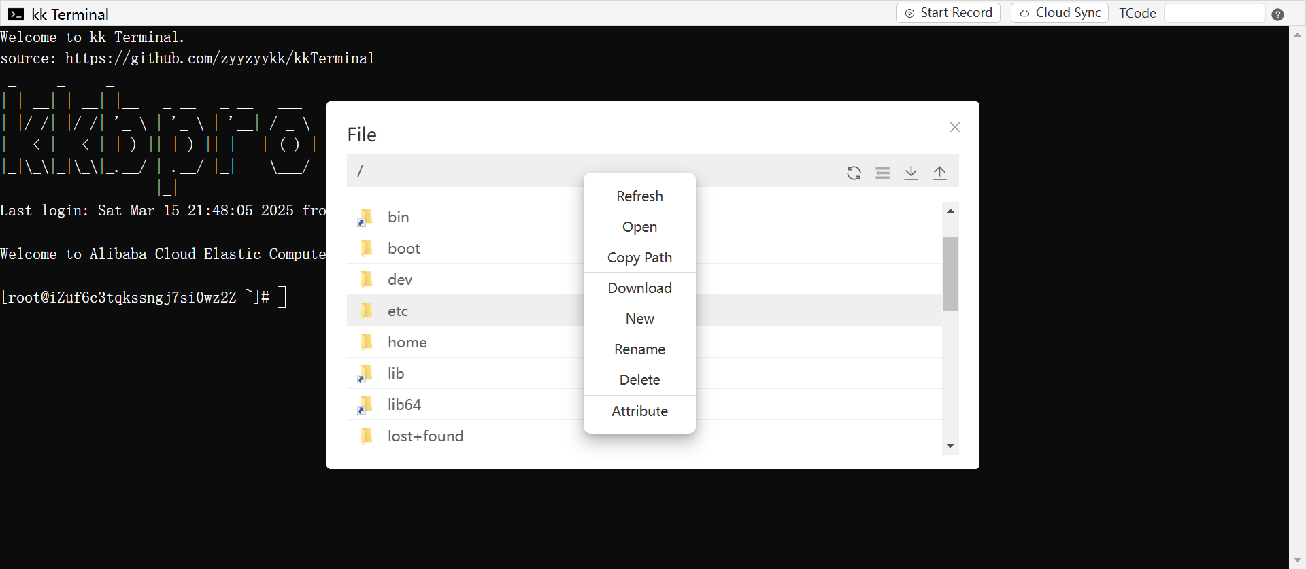Choose Copy Path in the context menu
Viewport: 1306px width, 569px height.
tap(639, 258)
